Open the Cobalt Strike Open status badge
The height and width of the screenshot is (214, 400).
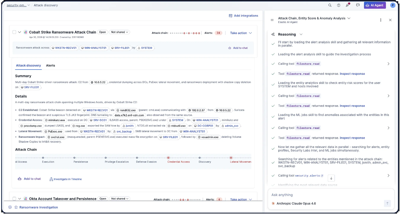pos(102,32)
